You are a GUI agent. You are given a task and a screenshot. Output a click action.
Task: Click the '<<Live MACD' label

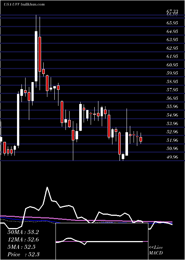(156, 250)
